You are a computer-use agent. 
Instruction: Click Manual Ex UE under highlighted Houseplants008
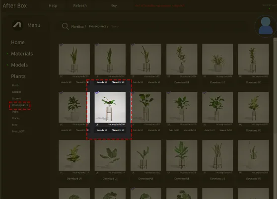(x=118, y=130)
